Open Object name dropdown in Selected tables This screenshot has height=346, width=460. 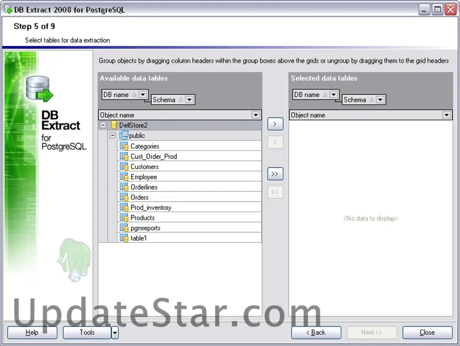446,115
